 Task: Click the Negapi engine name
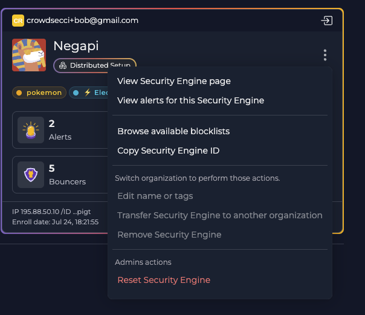76,46
